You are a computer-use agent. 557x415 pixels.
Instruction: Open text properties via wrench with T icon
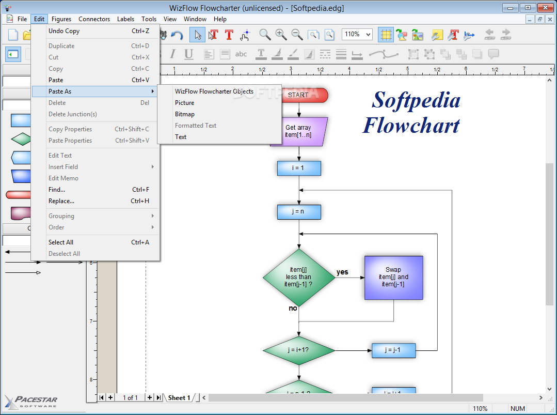pyautogui.click(x=453, y=35)
